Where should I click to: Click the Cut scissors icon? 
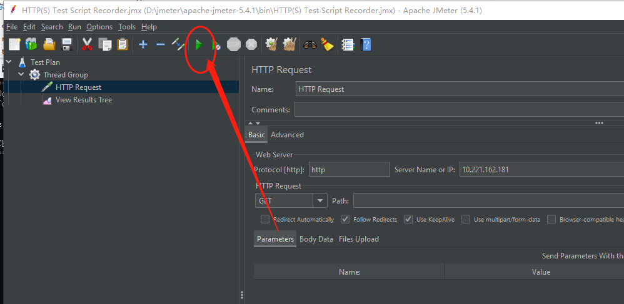87,44
